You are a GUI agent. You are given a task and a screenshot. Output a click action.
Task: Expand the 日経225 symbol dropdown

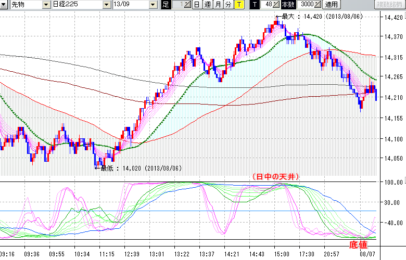pyautogui.click(x=107, y=5)
